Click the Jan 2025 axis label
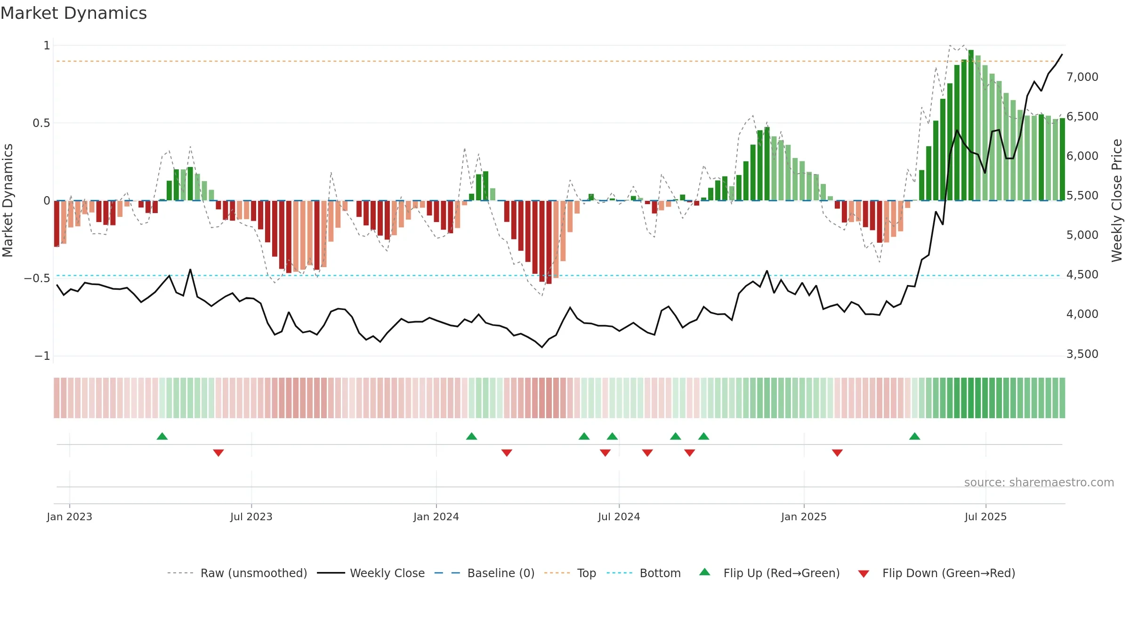Screen dimensions: 1130x635 [804, 516]
